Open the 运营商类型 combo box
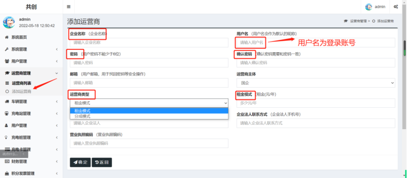Screen dimensions: 407x178 tap(149, 103)
